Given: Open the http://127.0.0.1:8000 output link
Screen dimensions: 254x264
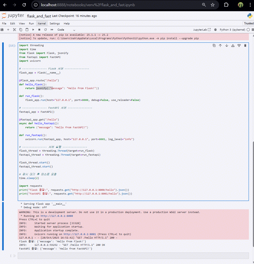Looking at the screenshot, I should [57, 216].
